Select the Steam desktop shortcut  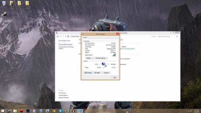click(x=4, y=15)
